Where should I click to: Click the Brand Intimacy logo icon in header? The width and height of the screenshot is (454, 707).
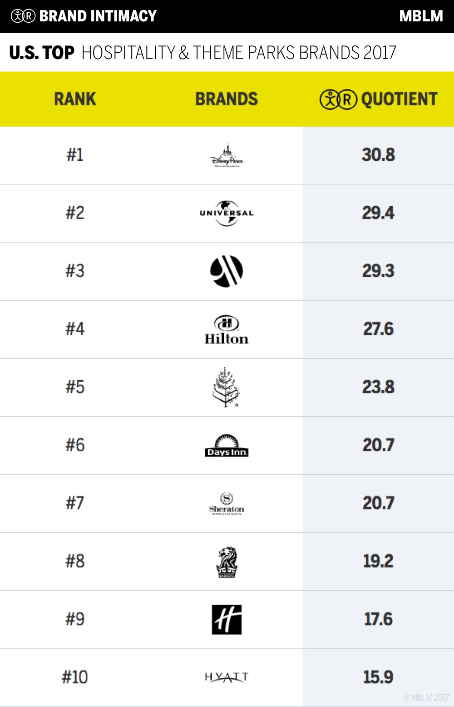pyautogui.click(x=23, y=16)
